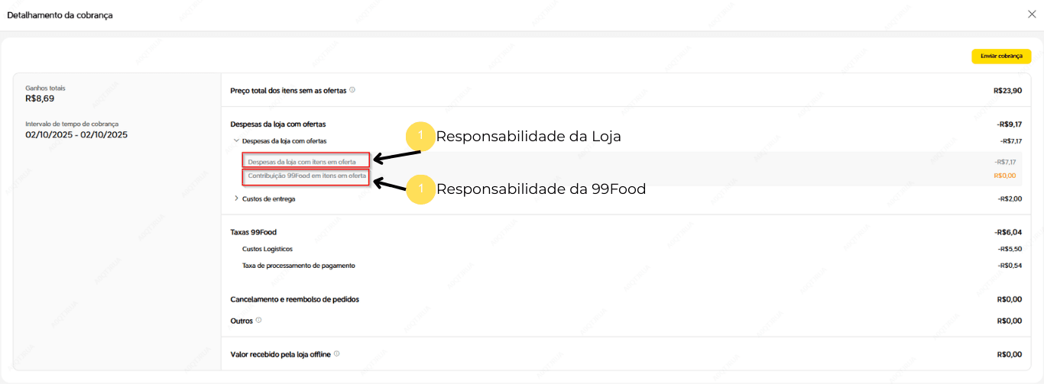The width and height of the screenshot is (1044, 387).
Task: Select "Contribuição 99Food em itens em oferta"
Action: [306, 177]
